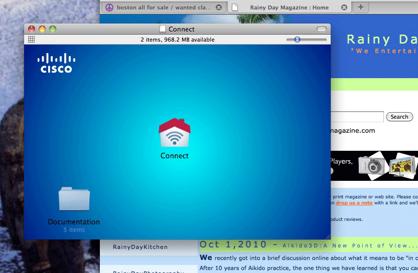Screen dimensions: 418x273
Task: Minimize the Connect window with yellow button
Action: tap(42, 29)
